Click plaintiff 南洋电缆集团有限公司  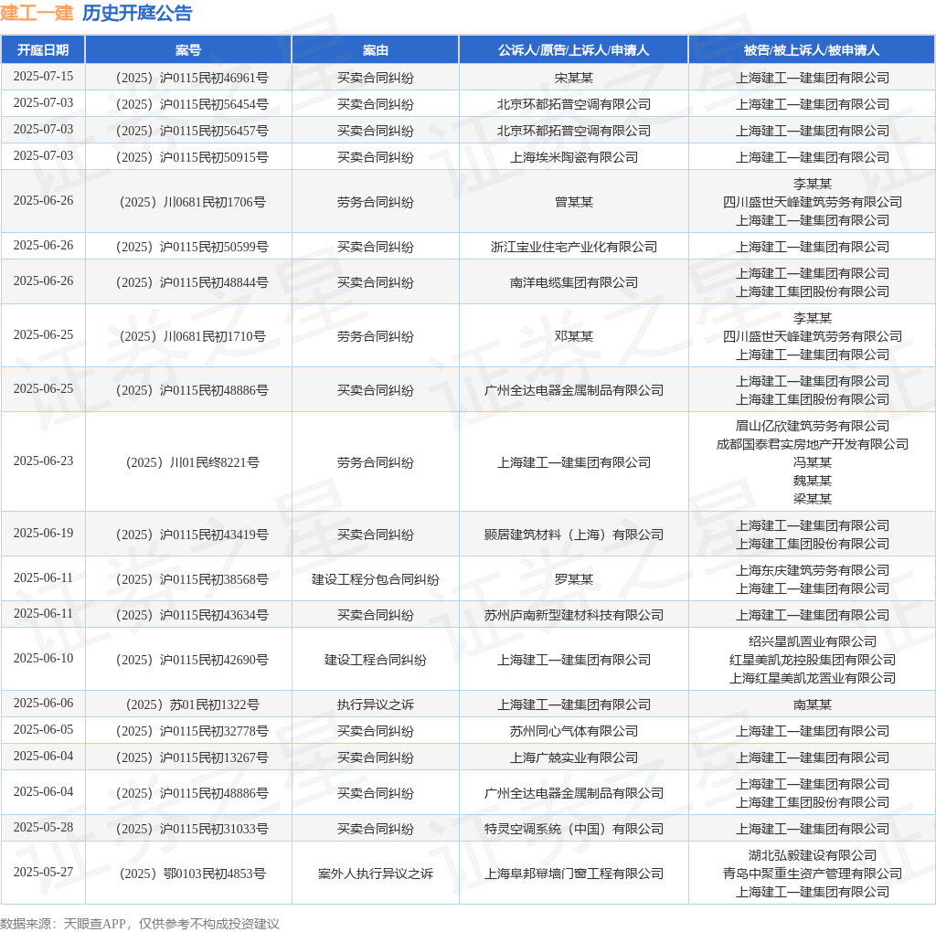574,283
